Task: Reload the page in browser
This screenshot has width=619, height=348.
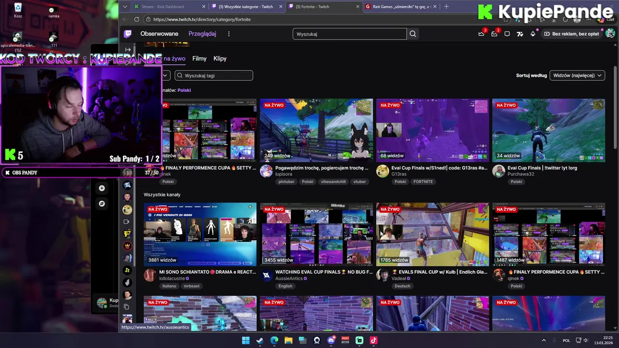Action: pyautogui.click(x=137, y=19)
